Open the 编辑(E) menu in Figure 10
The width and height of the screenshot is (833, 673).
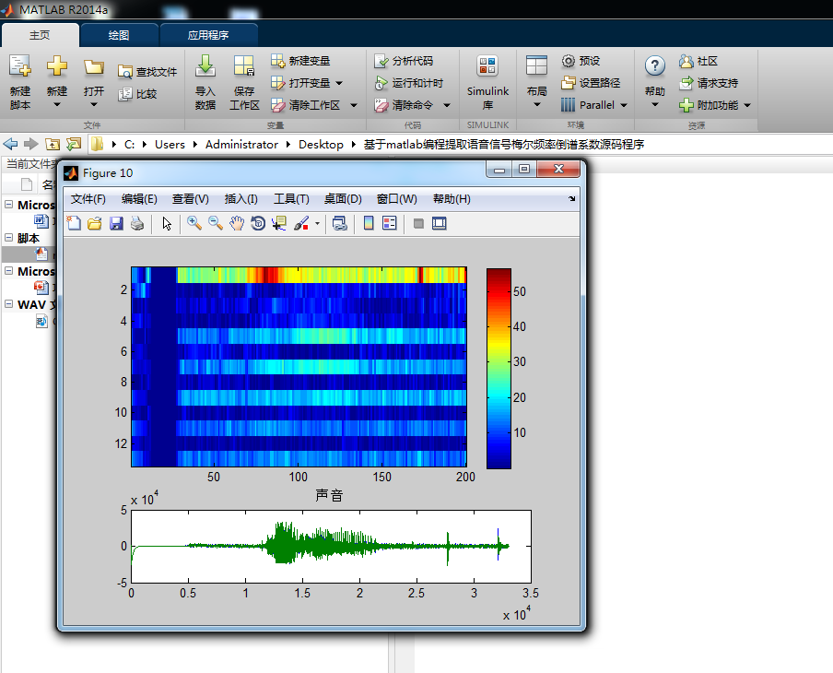[139, 199]
